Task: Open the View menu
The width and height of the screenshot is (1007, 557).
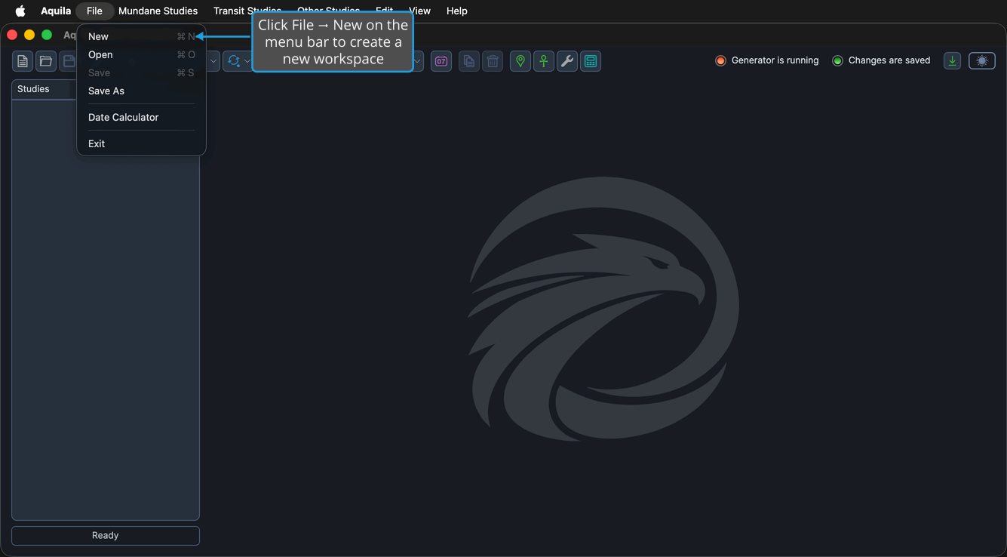Action: [419, 11]
